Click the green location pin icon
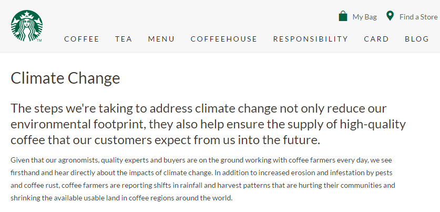The width and height of the screenshot is (440, 212). coord(390,16)
